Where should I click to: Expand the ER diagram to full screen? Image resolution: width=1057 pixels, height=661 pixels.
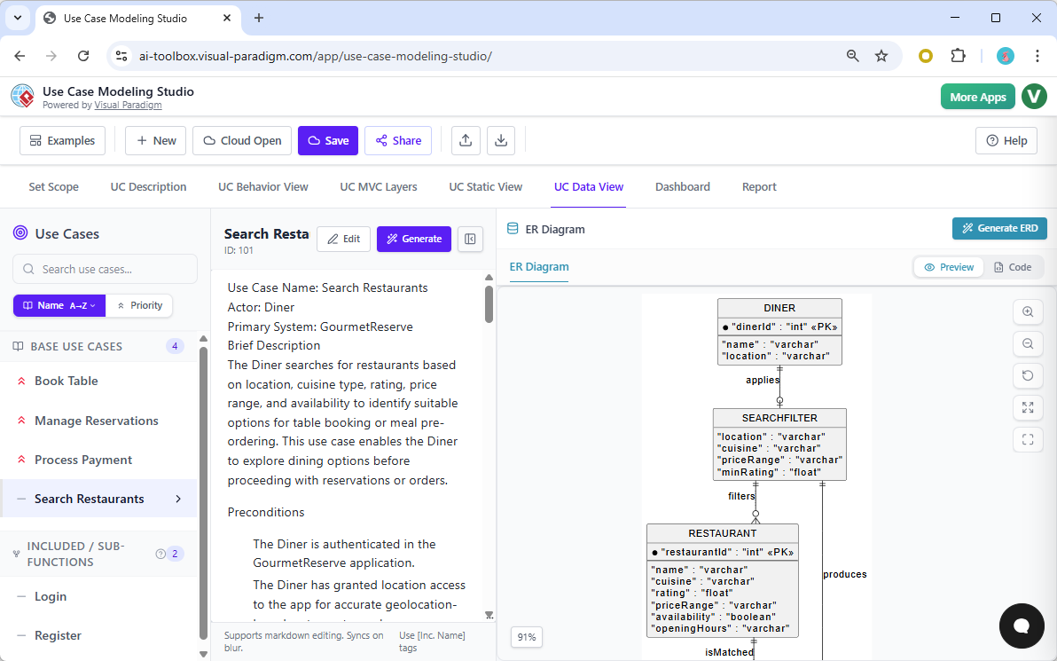[x=1028, y=408]
